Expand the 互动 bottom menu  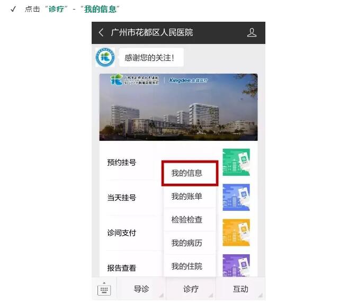click(x=240, y=289)
